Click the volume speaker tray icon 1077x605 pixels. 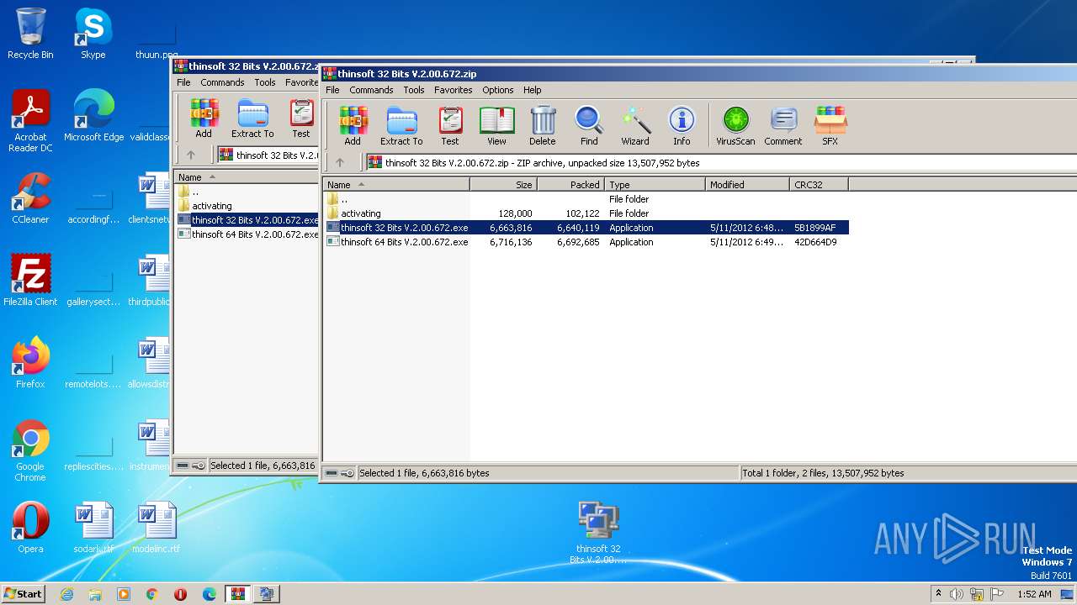(957, 594)
